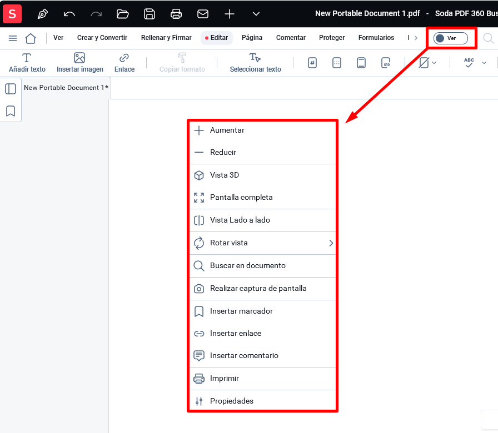Open the bookmarks sidebar panel
The height and width of the screenshot is (433, 498).
coord(11,111)
